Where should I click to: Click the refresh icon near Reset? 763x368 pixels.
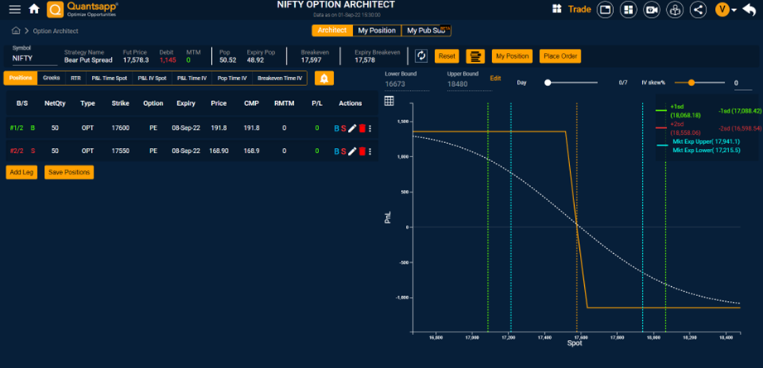pos(422,56)
